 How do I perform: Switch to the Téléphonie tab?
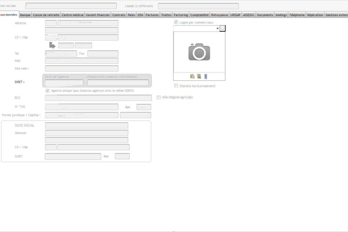(297, 15)
